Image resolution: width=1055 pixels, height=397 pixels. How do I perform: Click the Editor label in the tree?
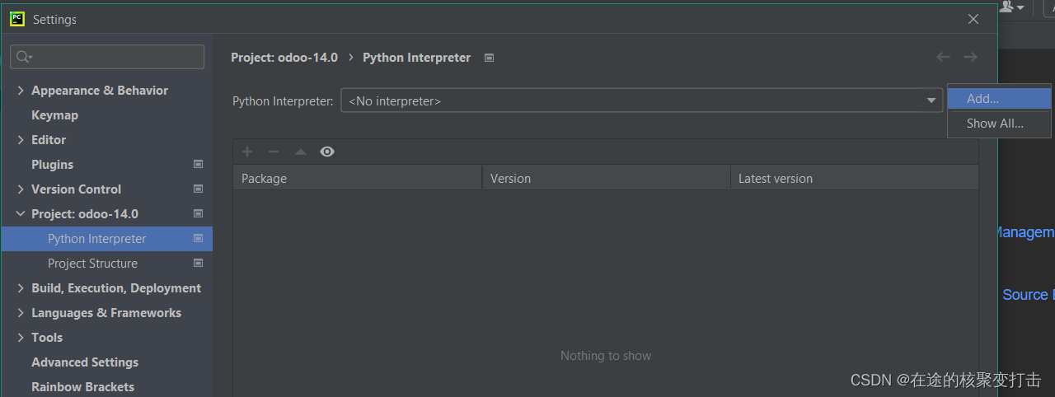click(49, 140)
